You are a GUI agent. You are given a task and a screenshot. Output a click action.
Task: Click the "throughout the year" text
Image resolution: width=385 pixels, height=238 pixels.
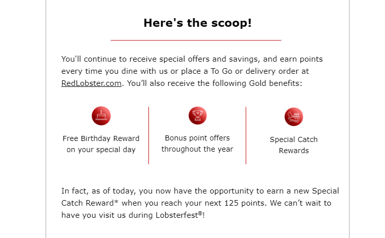pyautogui.click(x=198, y=149)
